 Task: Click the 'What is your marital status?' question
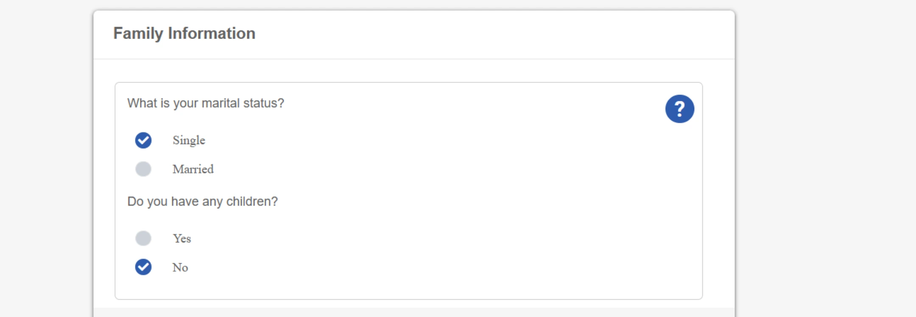[206, 103]
